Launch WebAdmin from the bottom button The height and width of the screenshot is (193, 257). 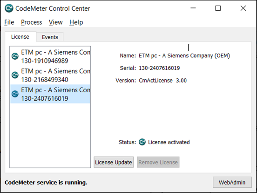click(x=232, y=182)
